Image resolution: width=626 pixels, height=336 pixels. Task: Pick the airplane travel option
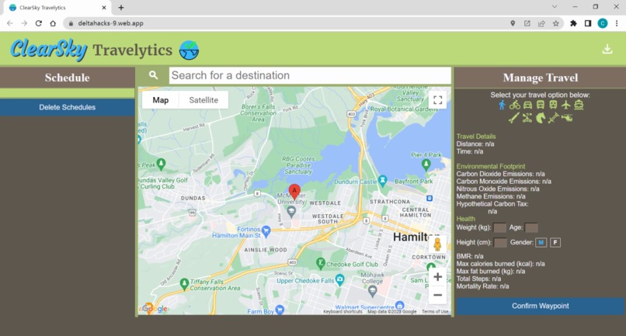tap(565, 105)
